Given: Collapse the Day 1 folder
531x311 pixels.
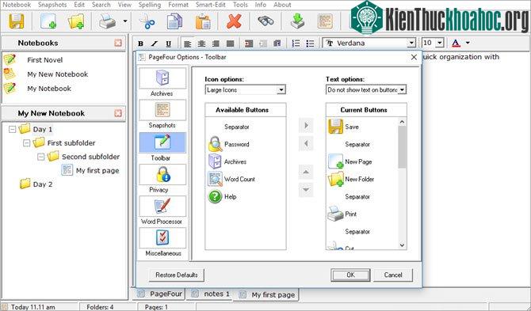Looking at the screenshot, I should click(x=12, y=129).
